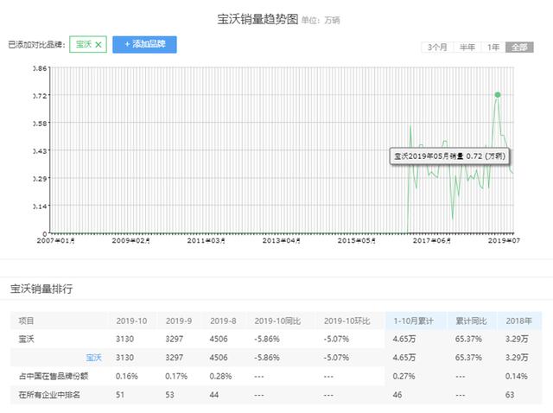Click the 1-10月累计 column header
The width and height of the screenshot is (553, 413).
[414, 321]
